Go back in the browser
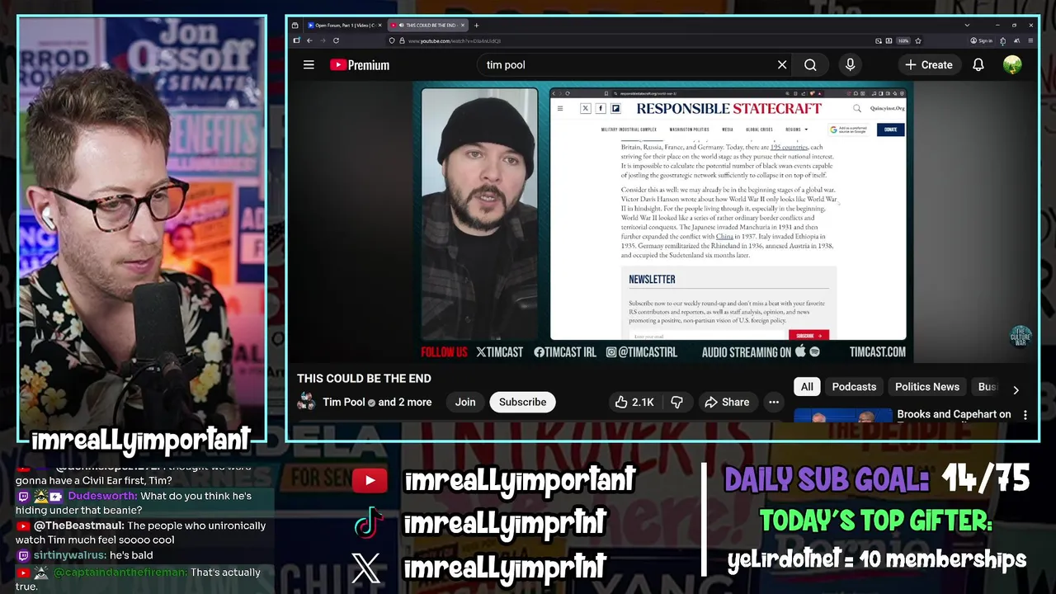This screenshot has height=594, width=1056. click(x=309, y=40)
